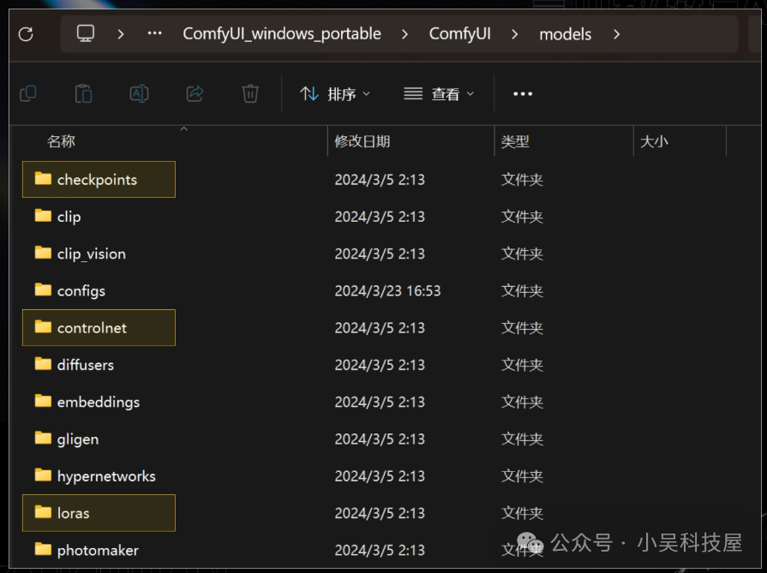Click the Paste icon in the toolbar
The image size is (767, 573).
[82, 93]
